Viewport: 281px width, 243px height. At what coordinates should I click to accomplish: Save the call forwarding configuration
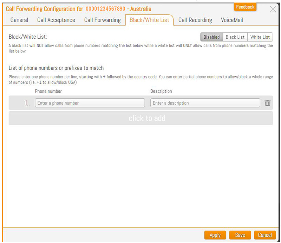[x=240, y=235]
